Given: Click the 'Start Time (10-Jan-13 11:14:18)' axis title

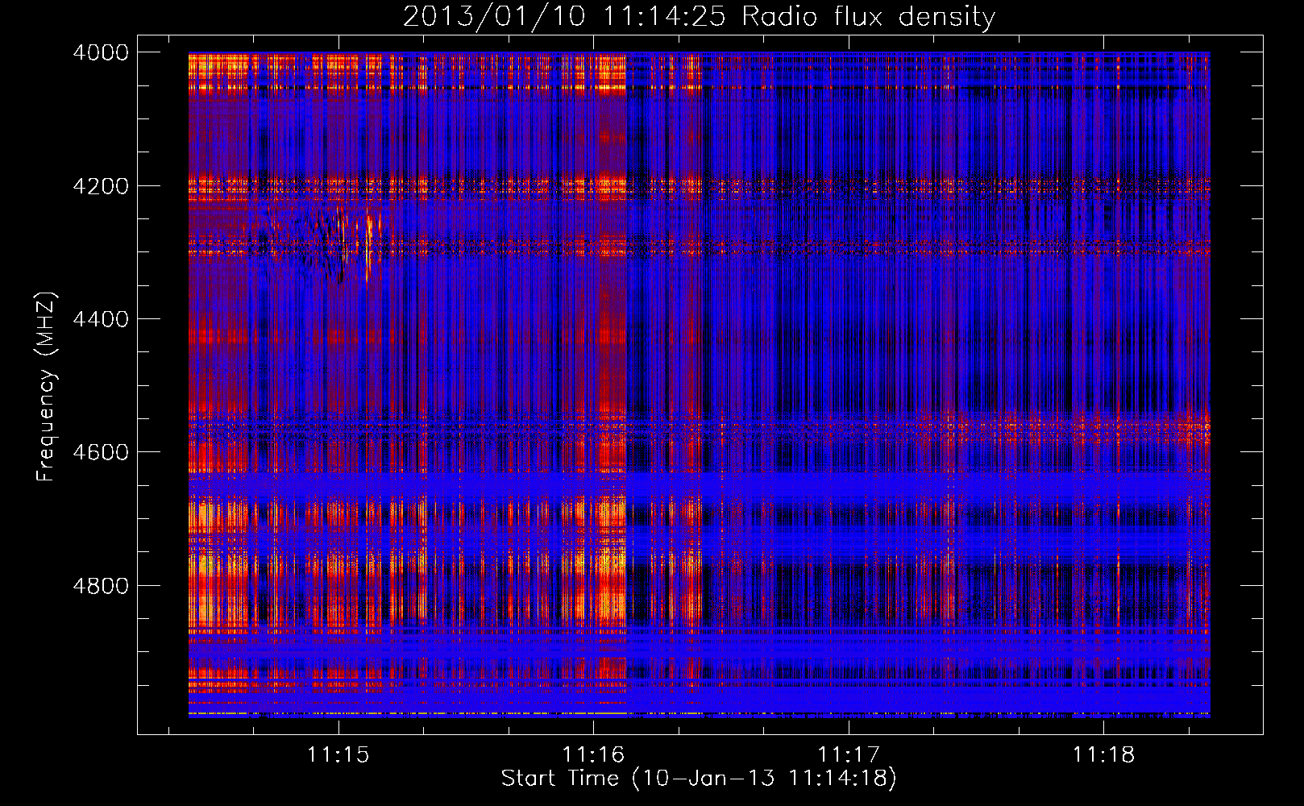Looking at the screenshot, I should (x=699, y=779).
